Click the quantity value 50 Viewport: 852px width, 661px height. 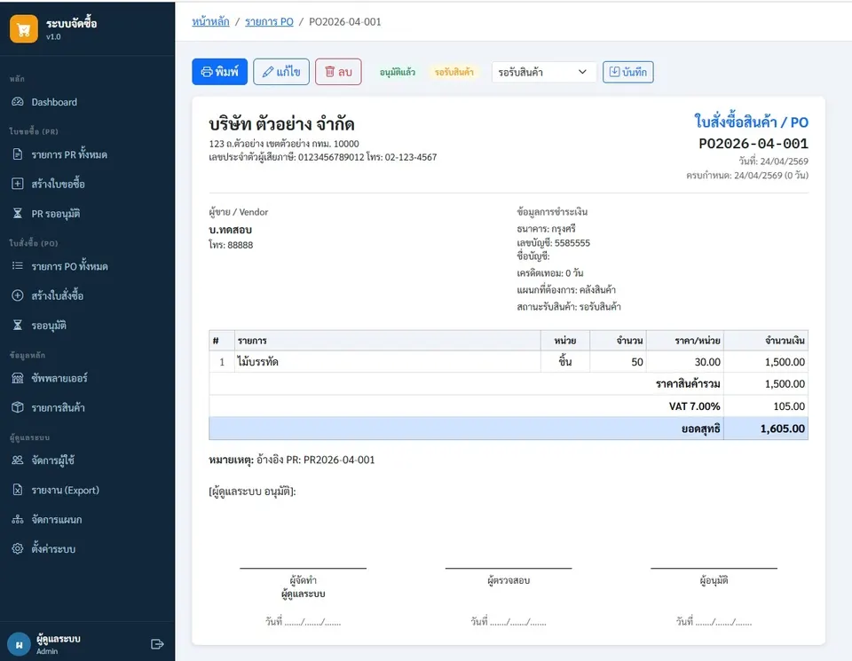(637, 362)
